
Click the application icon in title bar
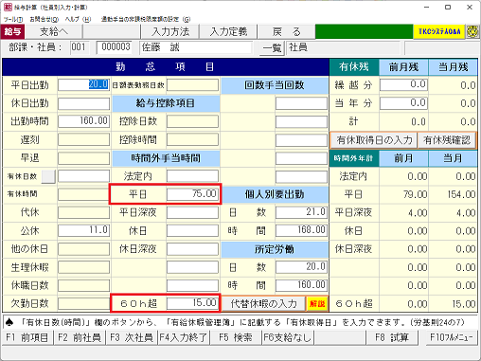click(8, 7)
